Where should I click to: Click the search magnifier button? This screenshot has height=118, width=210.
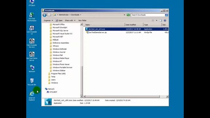coord(166,15)
